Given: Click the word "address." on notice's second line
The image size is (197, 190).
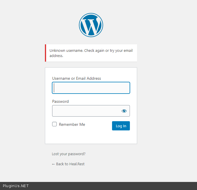Looking at the screenshot, I should pos(56,56).
